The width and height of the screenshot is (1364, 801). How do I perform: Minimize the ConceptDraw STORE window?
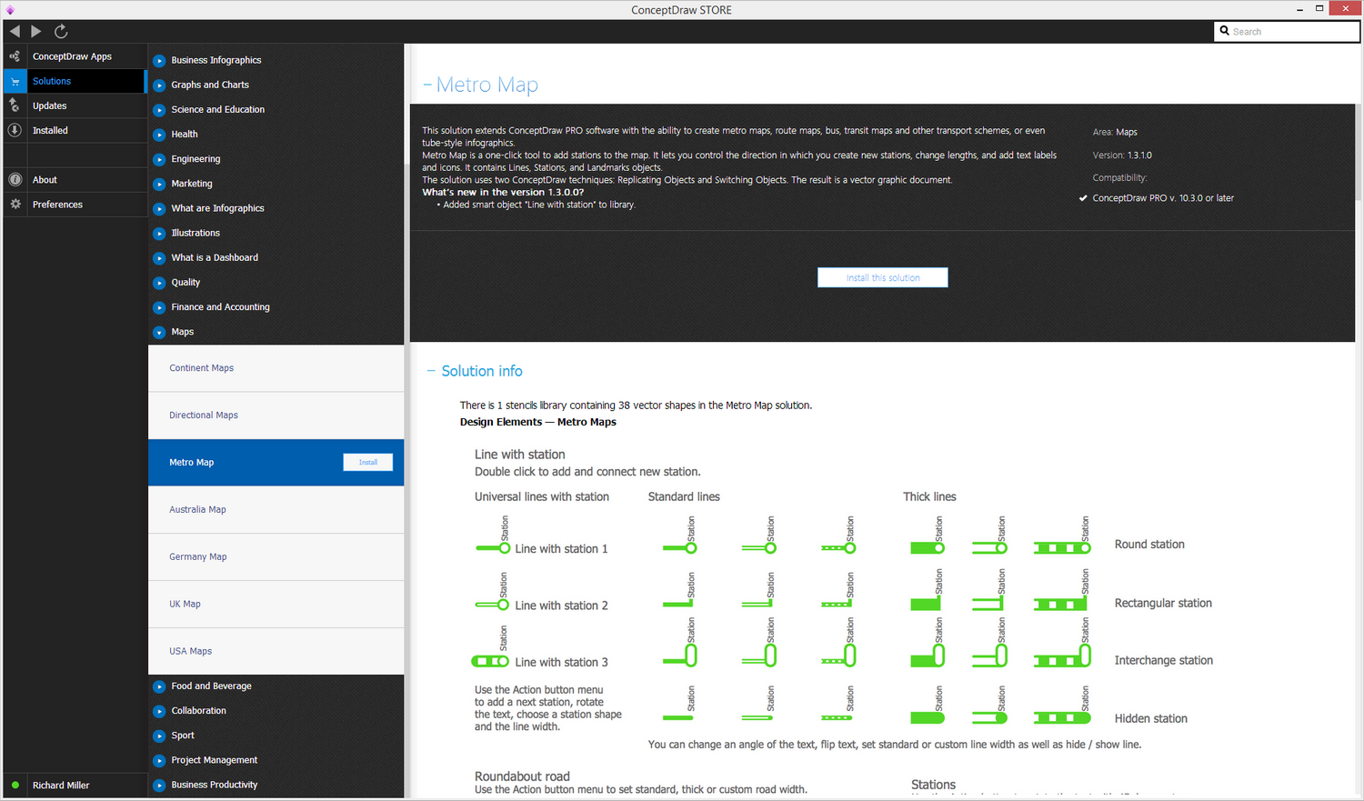pos(1299,9)
